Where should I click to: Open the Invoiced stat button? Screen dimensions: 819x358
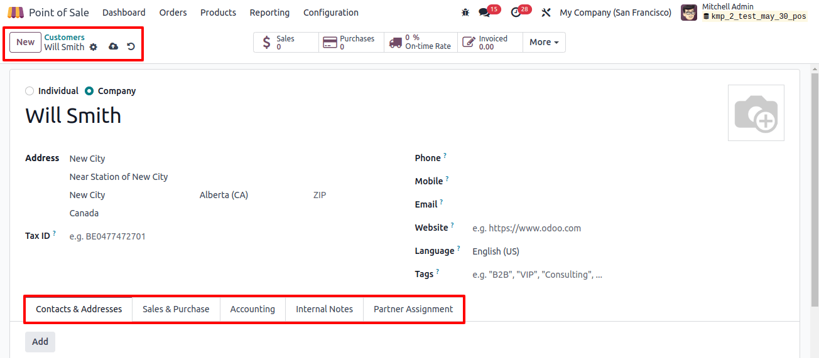[490, 42]
